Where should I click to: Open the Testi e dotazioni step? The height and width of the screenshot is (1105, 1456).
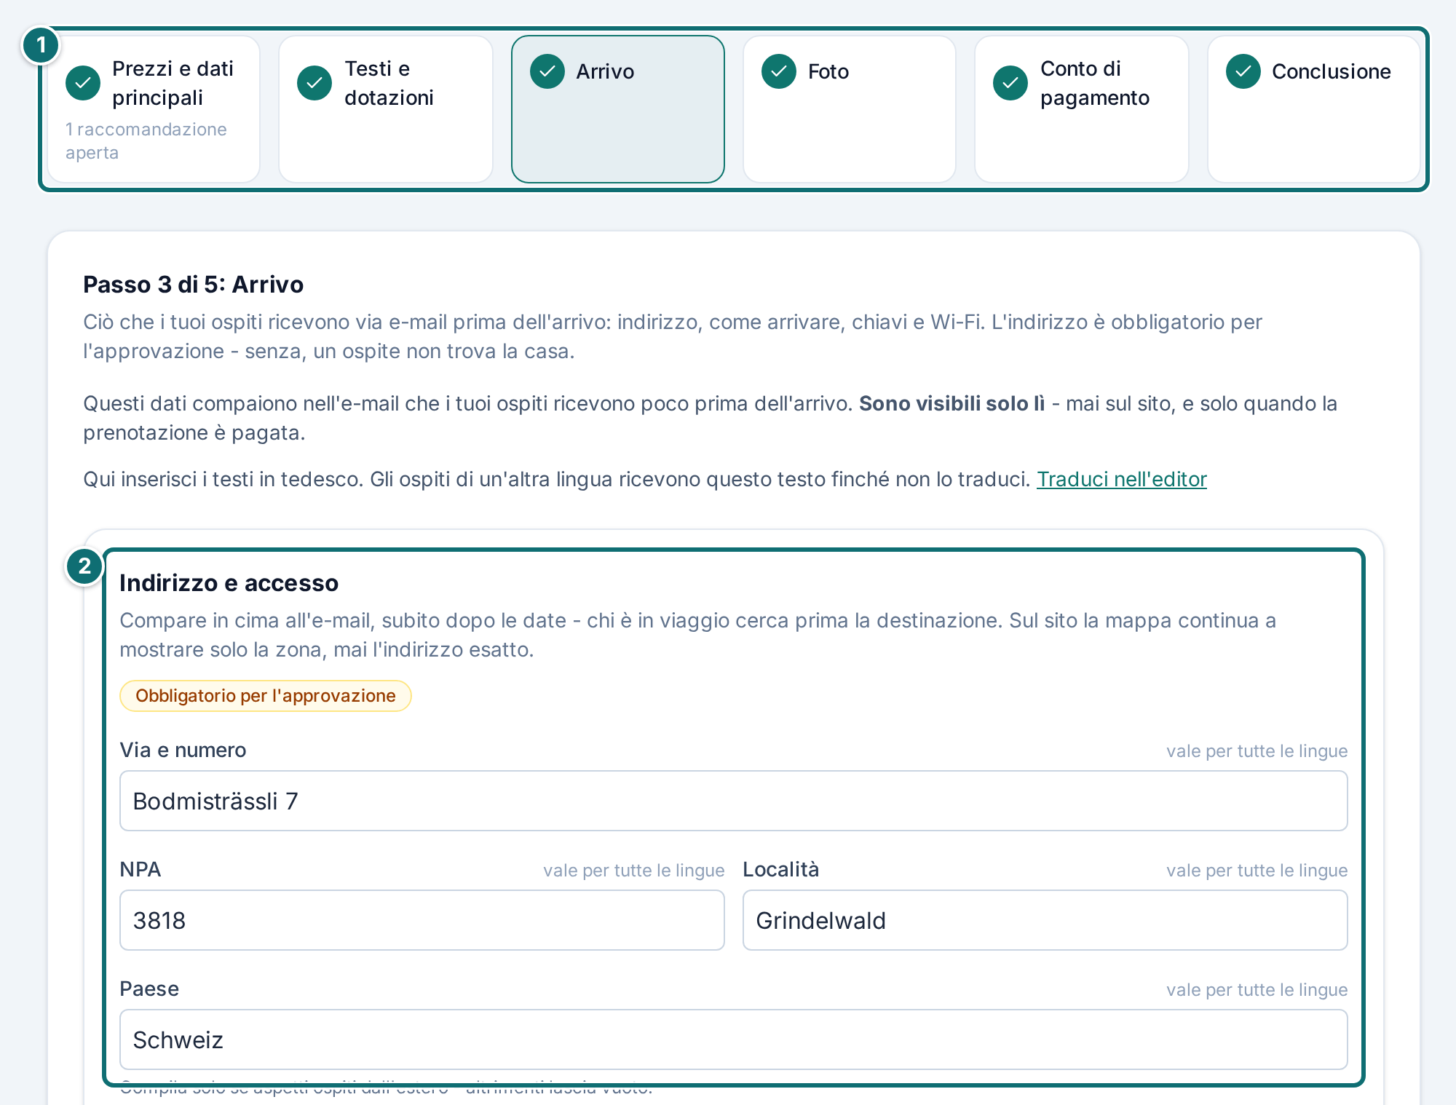point(386,109)
